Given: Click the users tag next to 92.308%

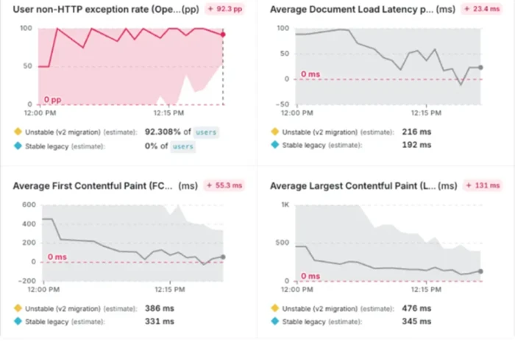Looking at the screenshot, I should 206,132.
